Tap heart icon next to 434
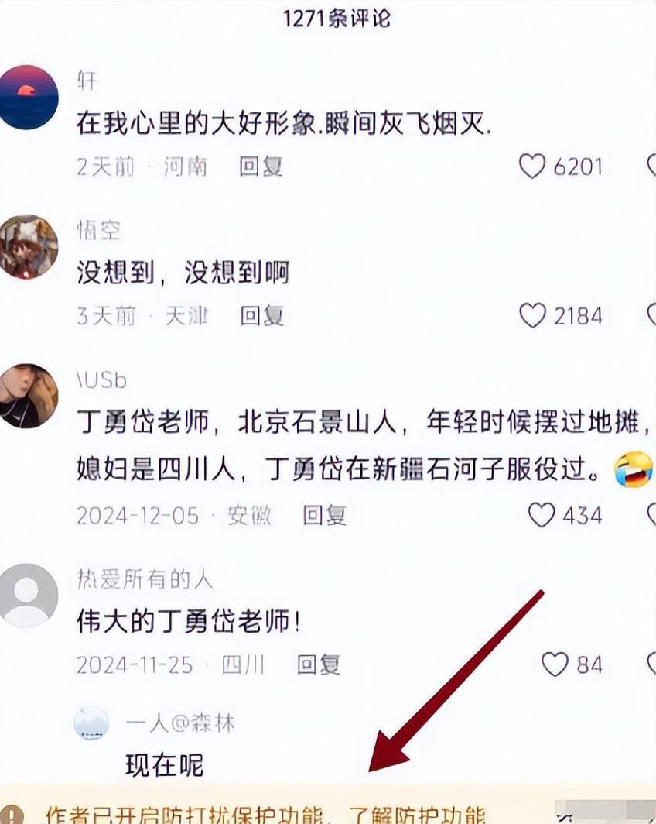The image size is (656, 824). [x=541, y=514]
